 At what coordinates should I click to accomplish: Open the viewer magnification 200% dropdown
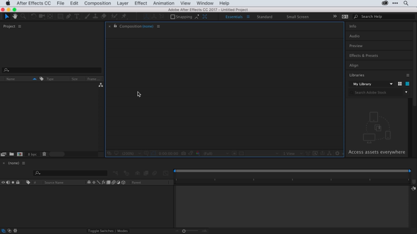(x=132, y=154)
